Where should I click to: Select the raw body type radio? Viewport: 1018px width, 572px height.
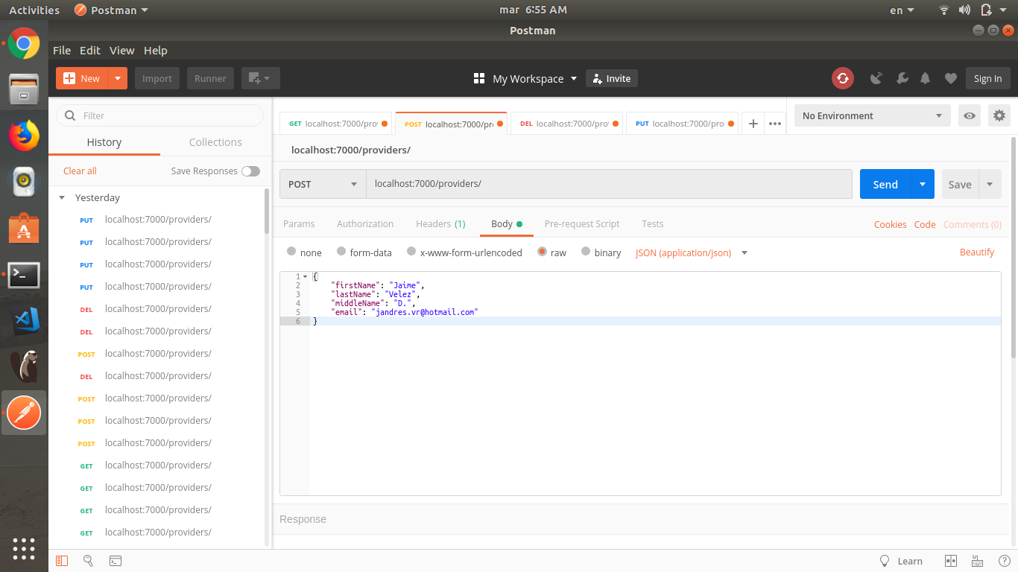(x=542, y=252)
